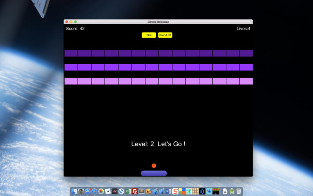Open the Photos app in dock
313x196 pixels.
click(101, 191)
